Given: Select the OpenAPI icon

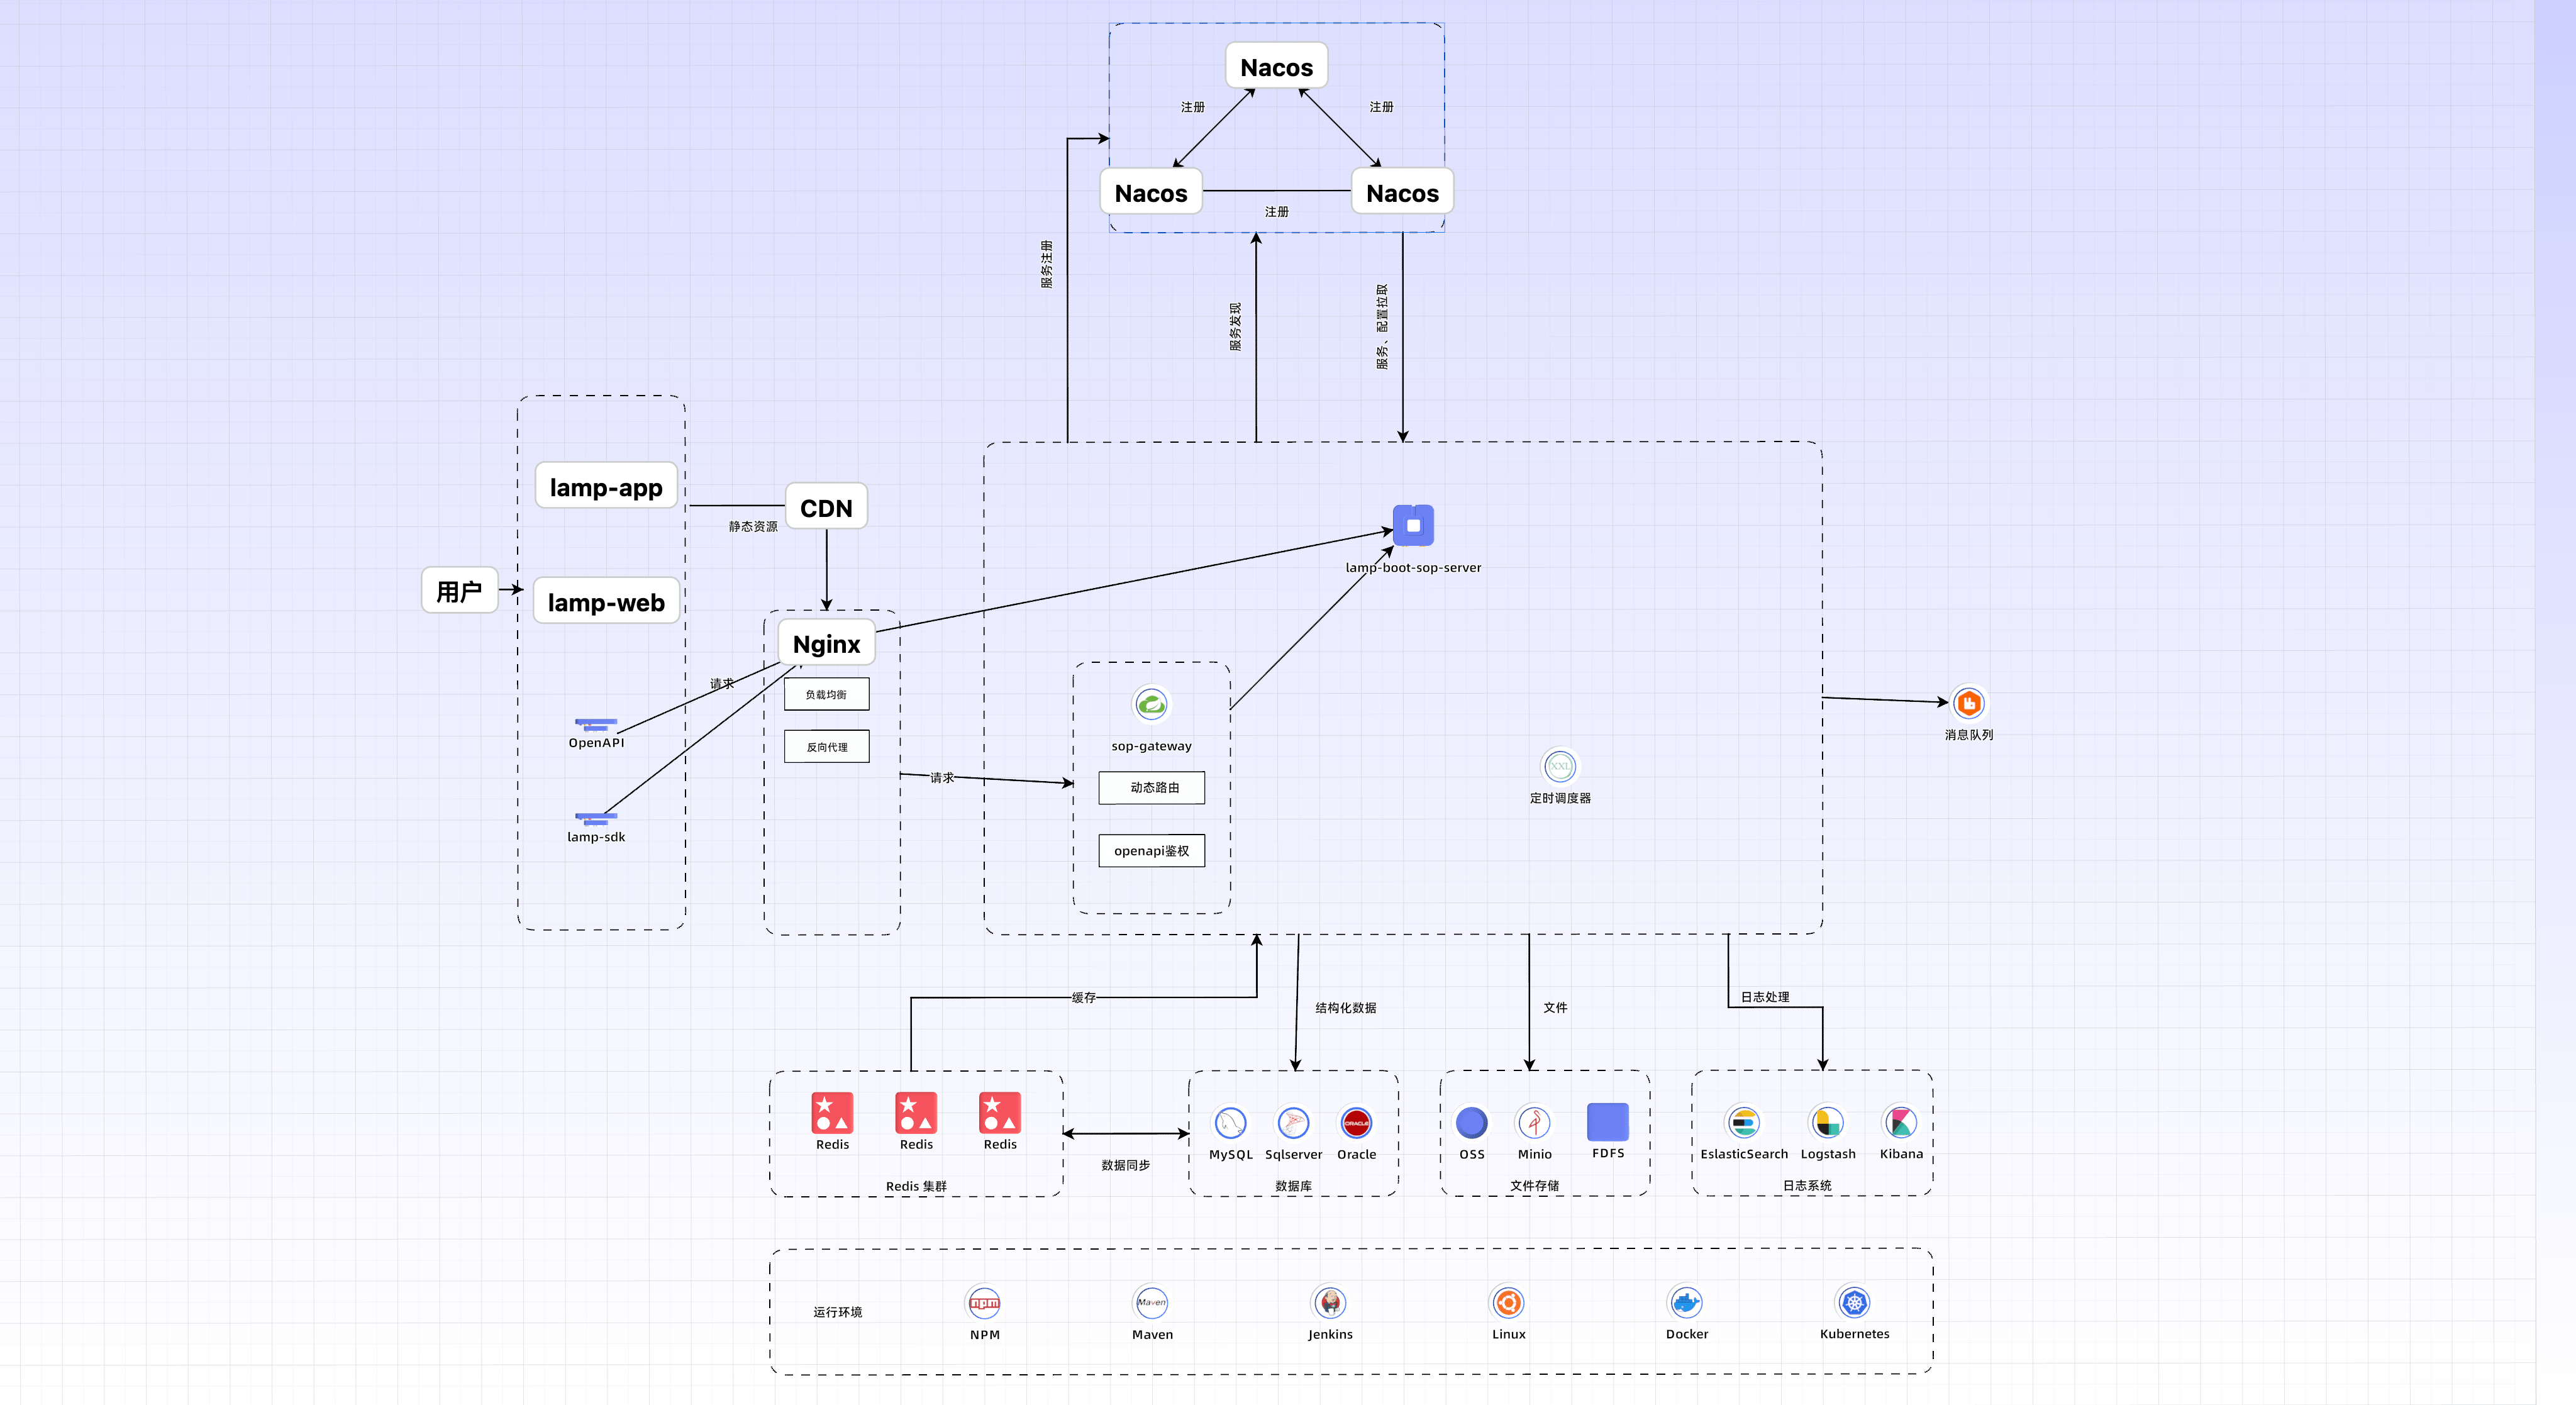Looking at the screenshot, I should coord(596,724).
